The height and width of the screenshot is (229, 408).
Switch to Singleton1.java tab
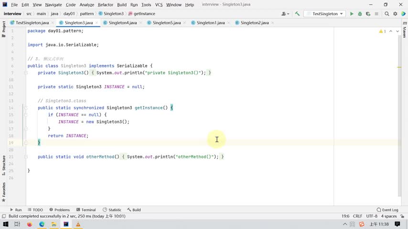click(x=211, y=23)
